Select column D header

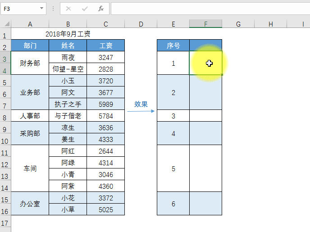141,24
